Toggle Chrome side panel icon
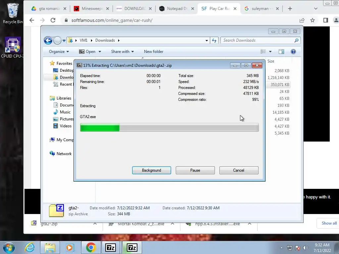The width and height of the screenshot is (339, 254). (x=326, y=20)
